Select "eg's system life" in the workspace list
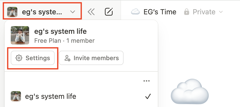Screen dimensions: 240x107 (x=51, y=97)
